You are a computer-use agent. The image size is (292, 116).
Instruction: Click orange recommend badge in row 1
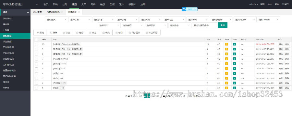click(226, 88)
